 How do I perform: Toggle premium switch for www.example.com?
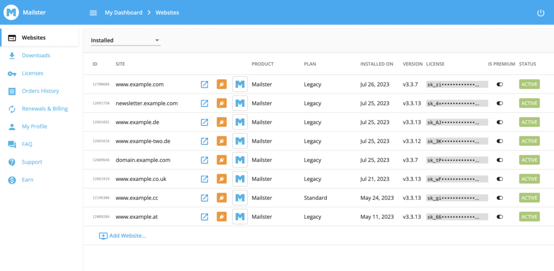499,84
